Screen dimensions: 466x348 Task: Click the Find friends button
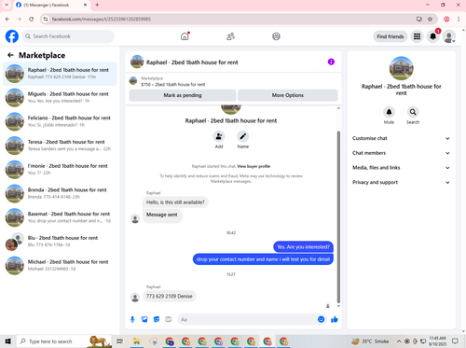pyautogui.click(x=391, y=36)
